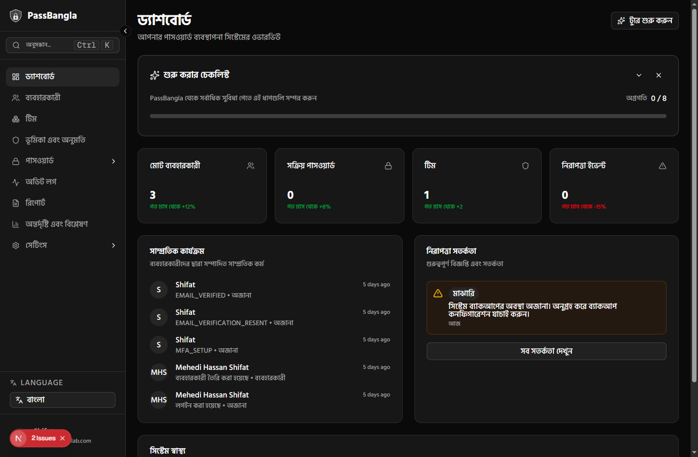Open the বাংলা language selector
The width and height of the screenshot is (698, 457).
click(62, 400)
